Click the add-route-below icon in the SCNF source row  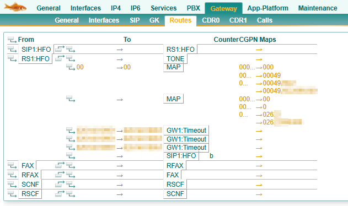(60, 185)
